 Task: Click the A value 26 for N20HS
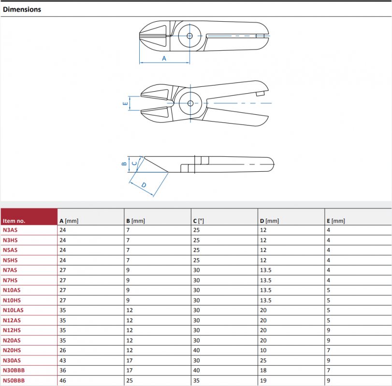[x=63, y=350]
